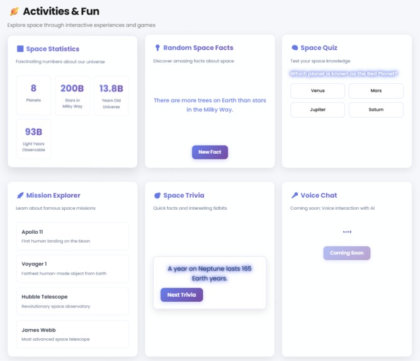Click the 200B Stars in Milky Way tile

[72, 95]
